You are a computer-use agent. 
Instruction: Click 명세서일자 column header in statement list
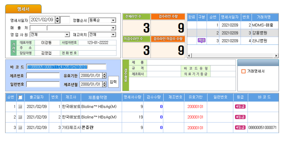pyautogui.click(x=230, y=17)
